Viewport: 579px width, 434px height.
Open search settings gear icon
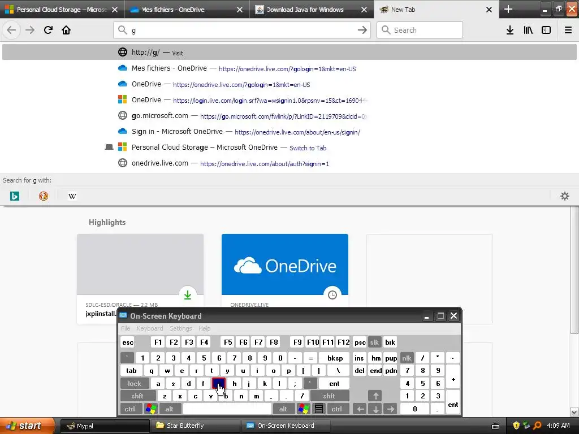pyautogui.click(x=565, y=196)
